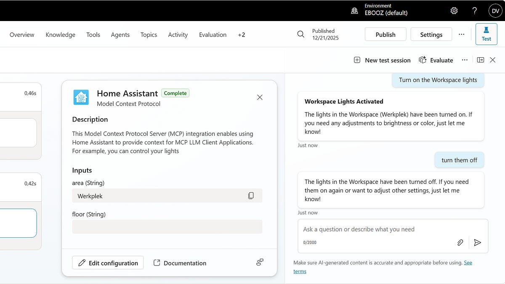Click the connections icon in card footer
505x284 pixels.
click(x=260, y=263)
